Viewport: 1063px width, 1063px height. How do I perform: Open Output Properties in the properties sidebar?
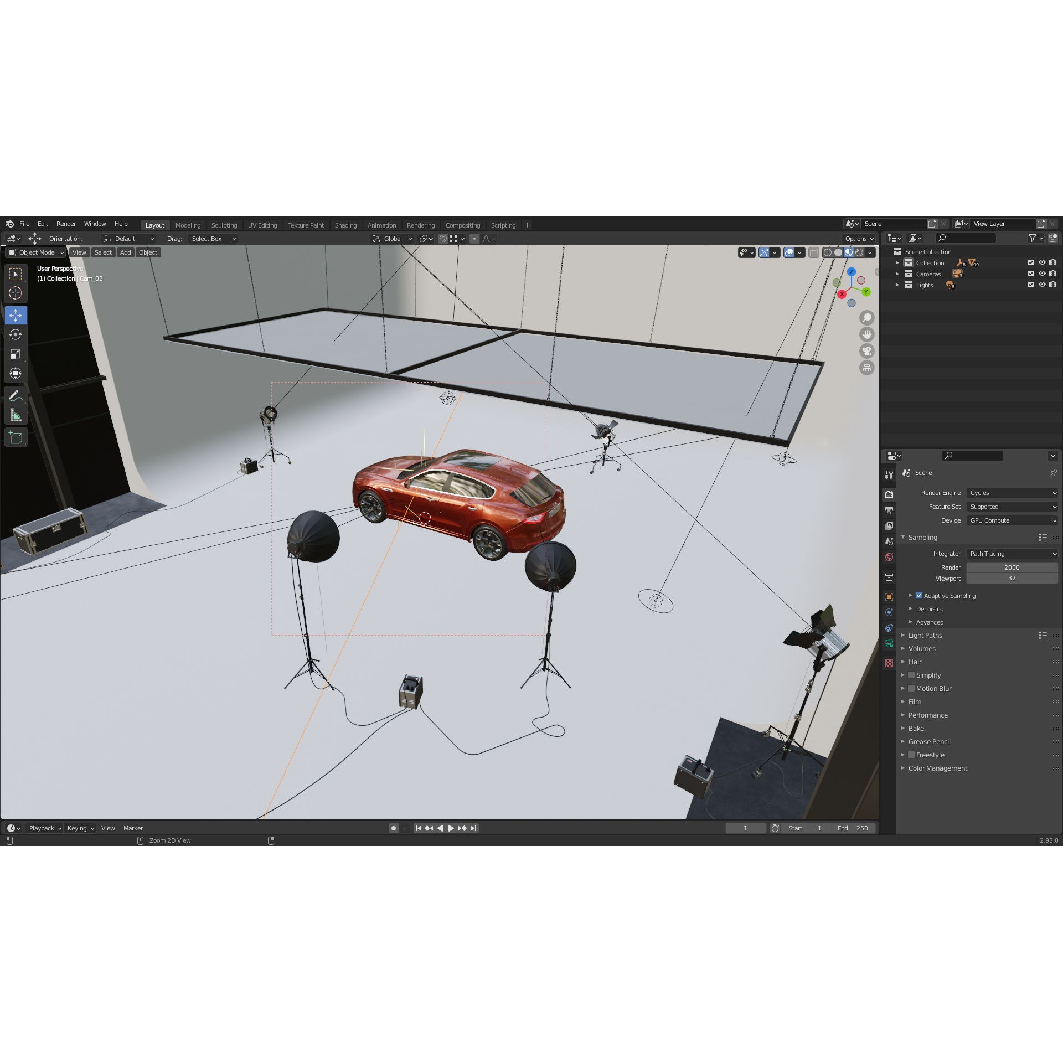(x=889, y=509)
